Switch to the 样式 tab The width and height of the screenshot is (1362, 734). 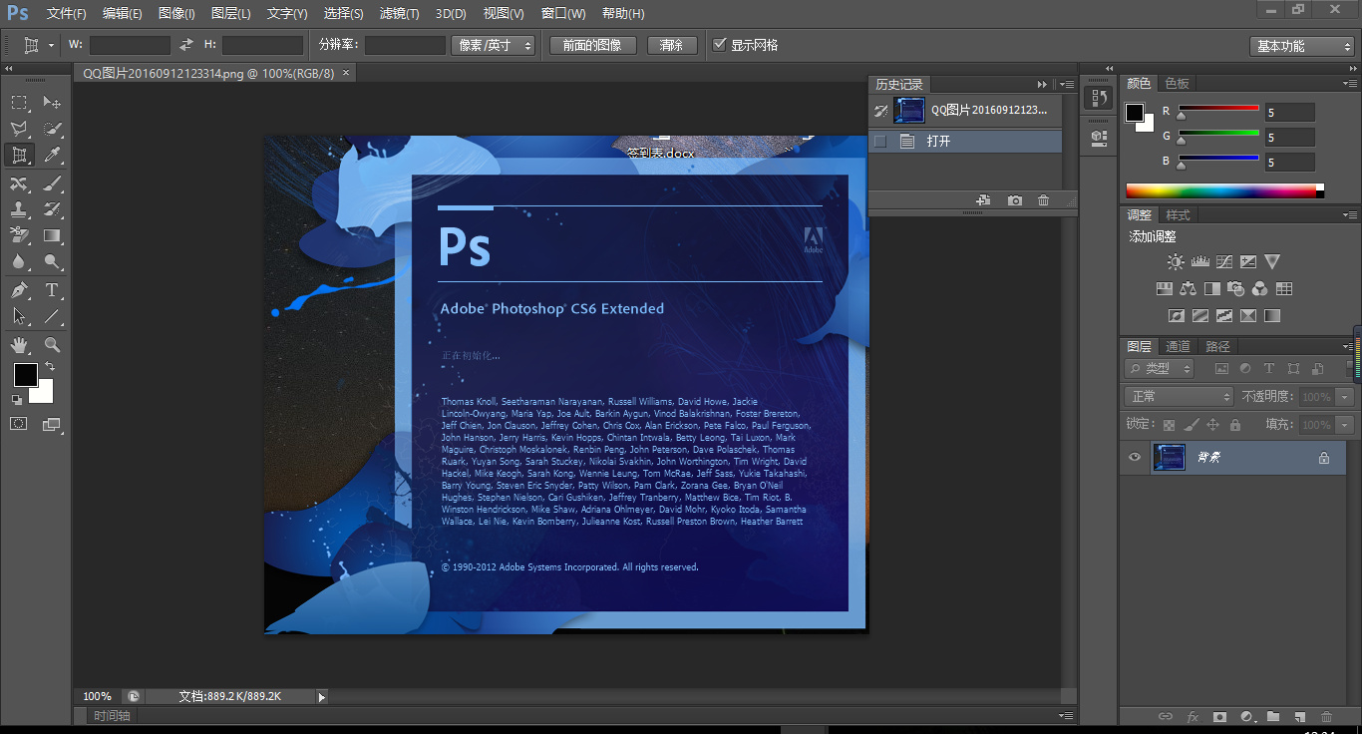[1179, 215]
